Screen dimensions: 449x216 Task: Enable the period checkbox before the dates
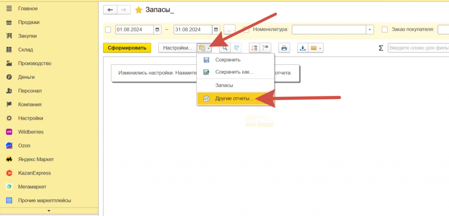(108, 29)
